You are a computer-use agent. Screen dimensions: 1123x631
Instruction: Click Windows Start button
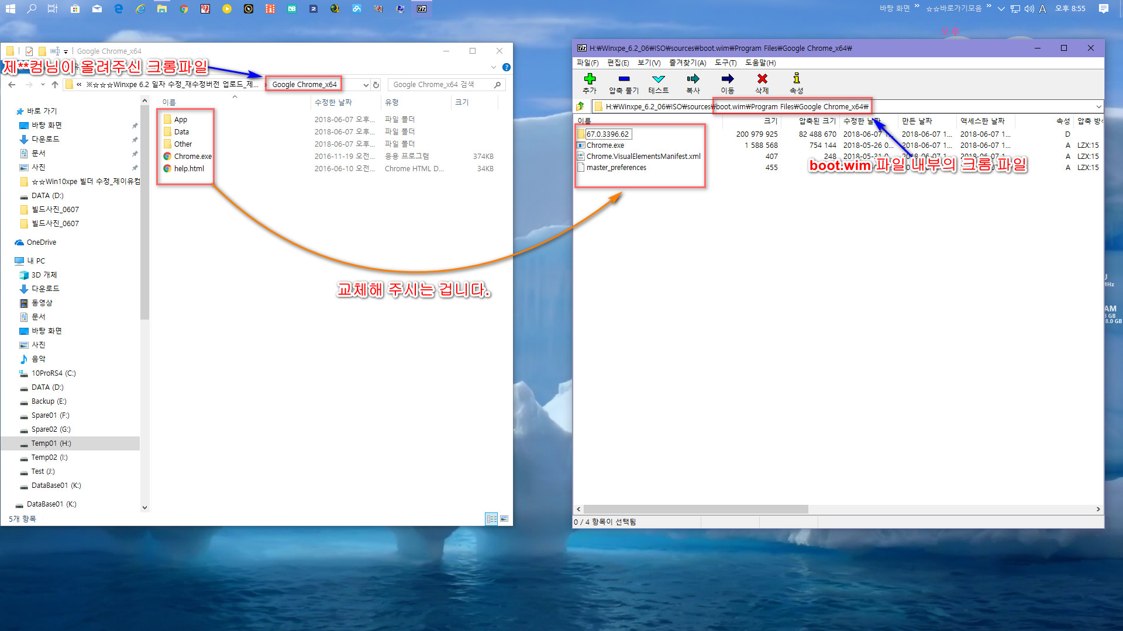11,9
